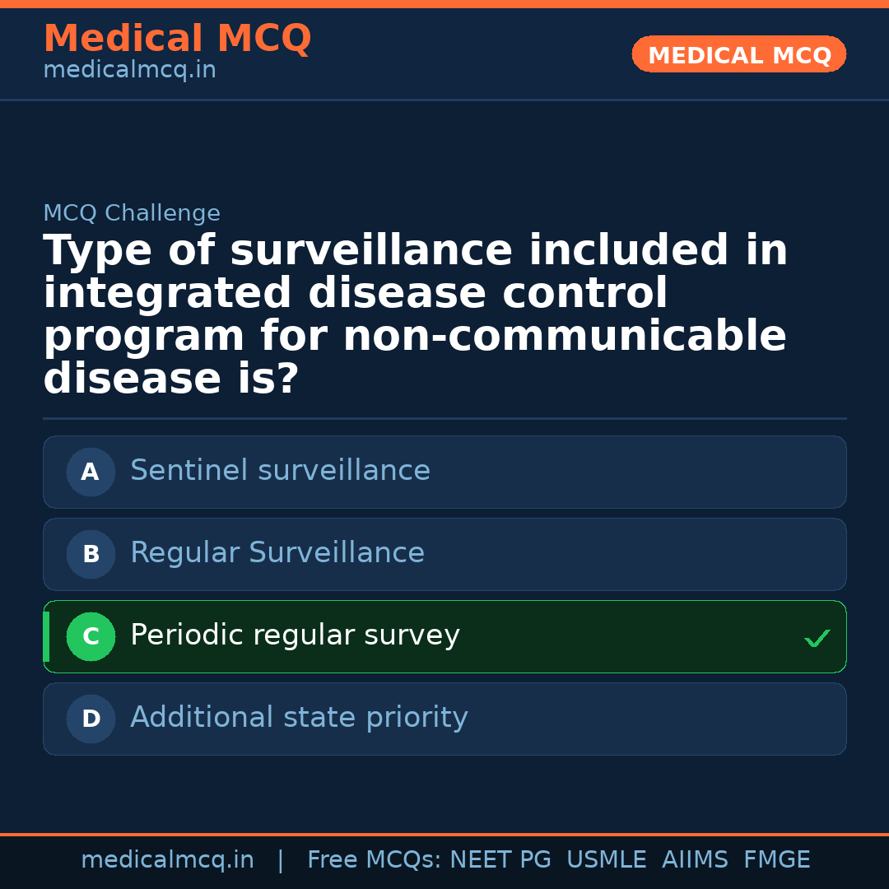Choose the letter D circle badge
The image size is (889, 889).
pos(91,719)
